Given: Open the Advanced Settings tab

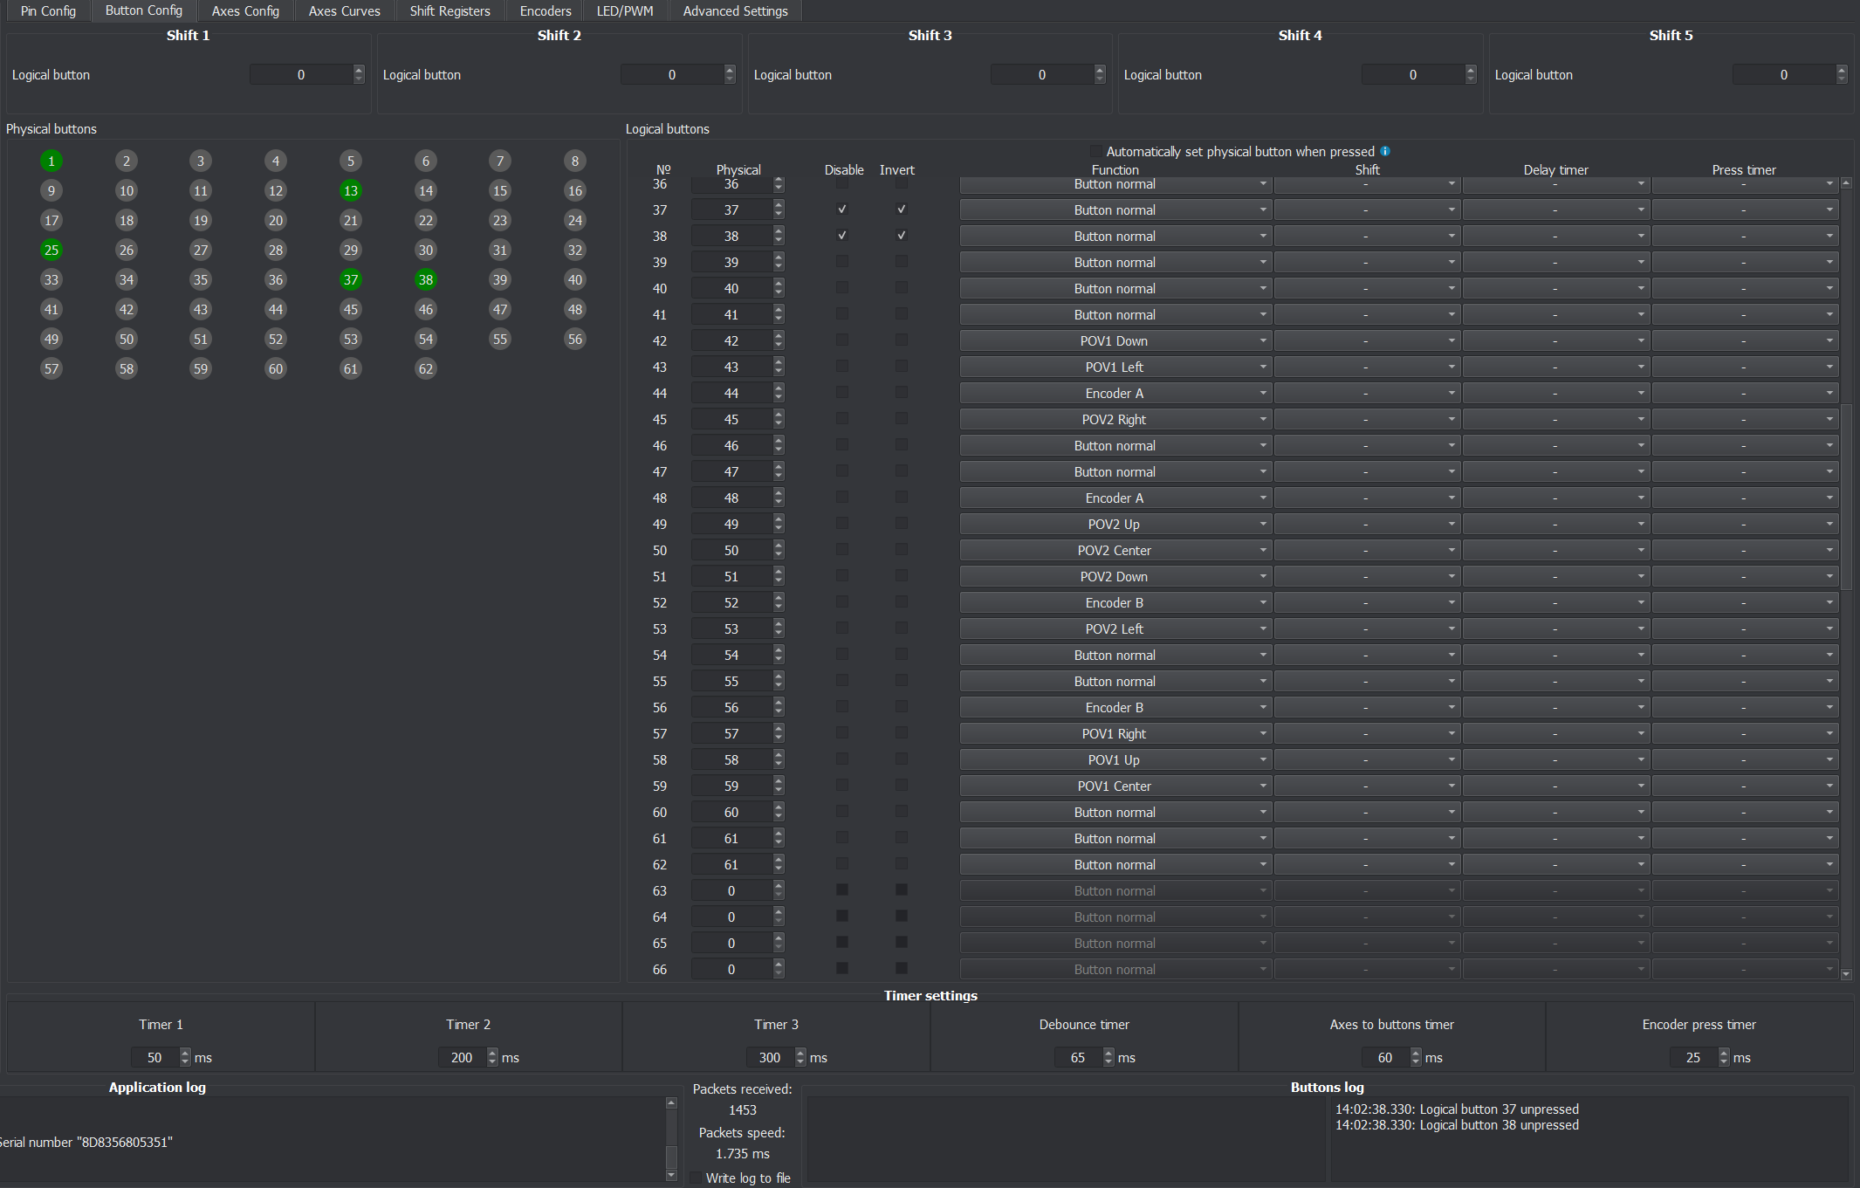Looking at the screenshot, I should click(x=734, y=10).
